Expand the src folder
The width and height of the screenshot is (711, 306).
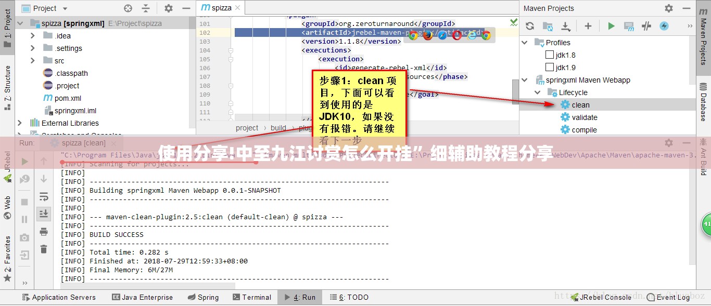[32, 61]
